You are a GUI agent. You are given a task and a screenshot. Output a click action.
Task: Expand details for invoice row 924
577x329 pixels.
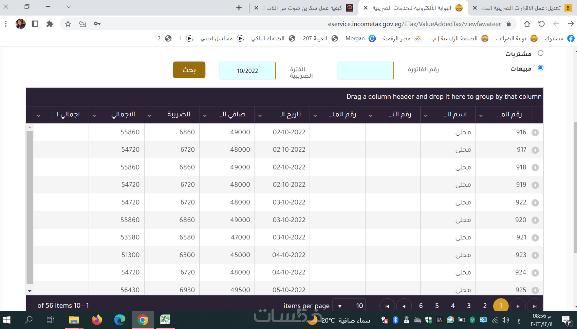[x=535, y=273]
